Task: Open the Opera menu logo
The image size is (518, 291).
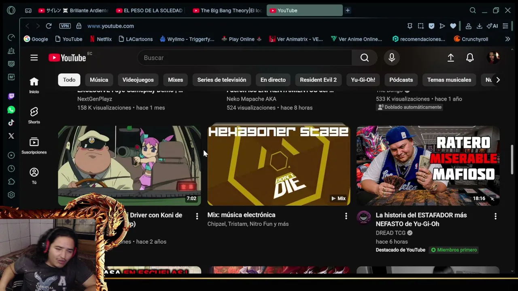Action: pyautogui.click(x=11, y=11)
